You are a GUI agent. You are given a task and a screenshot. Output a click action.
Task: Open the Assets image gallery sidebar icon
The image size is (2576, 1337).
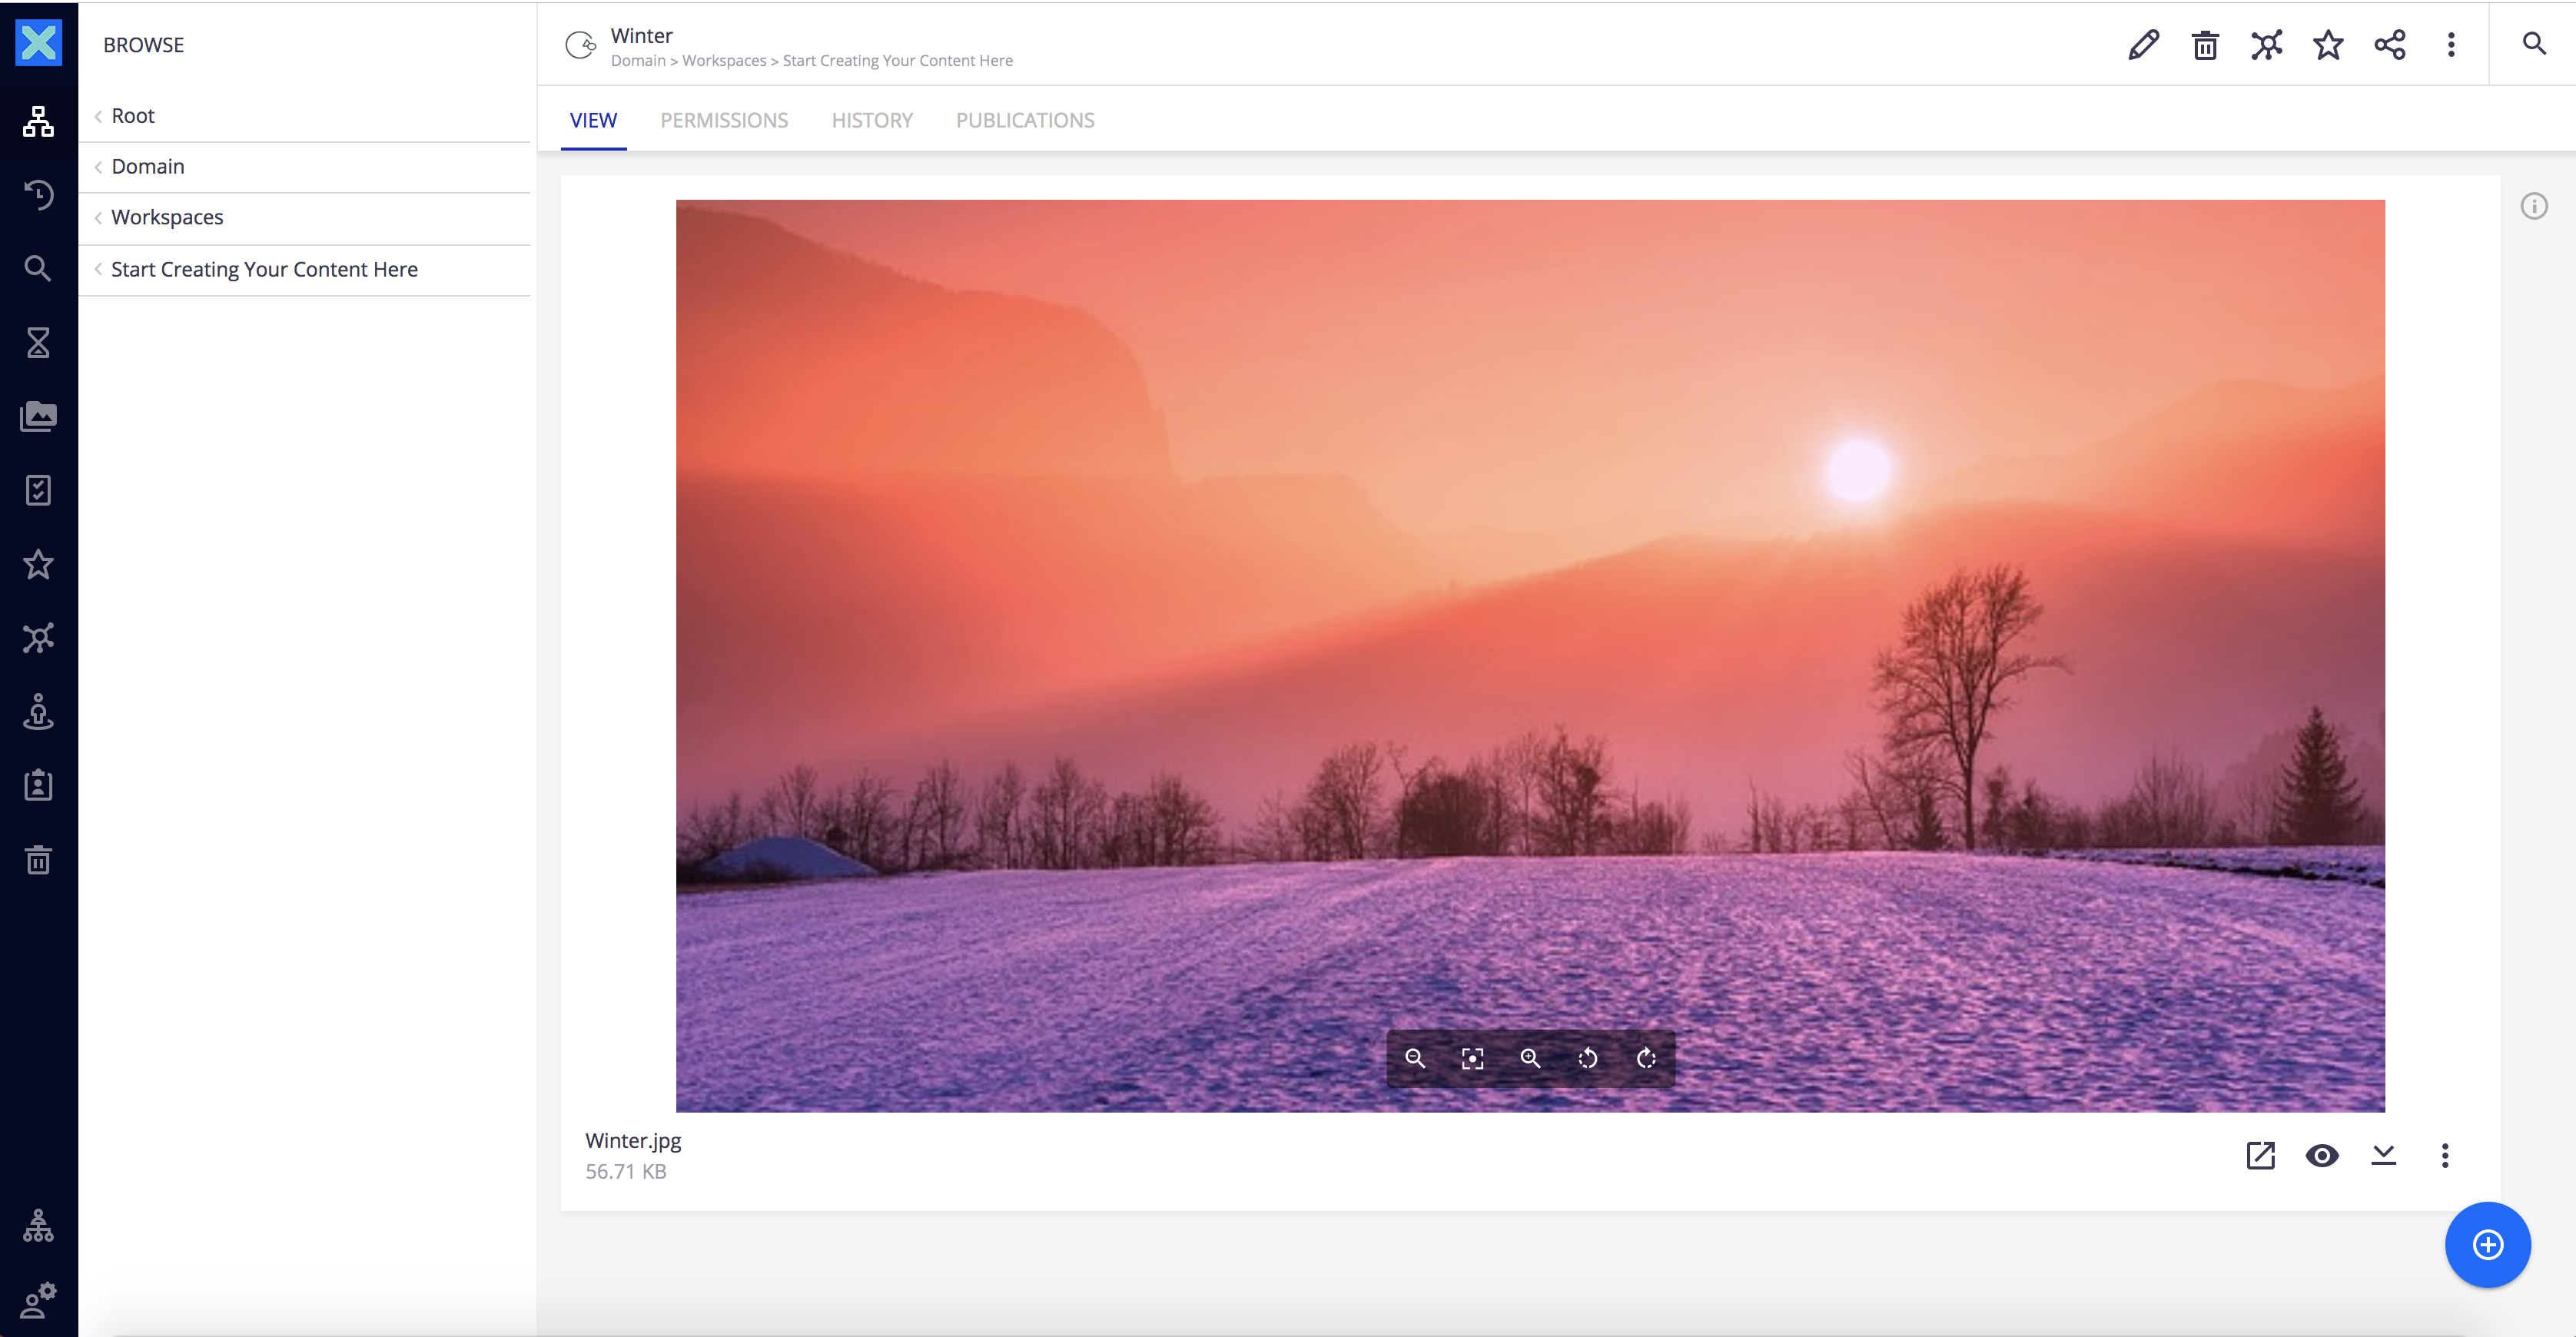tap(38, 416)
